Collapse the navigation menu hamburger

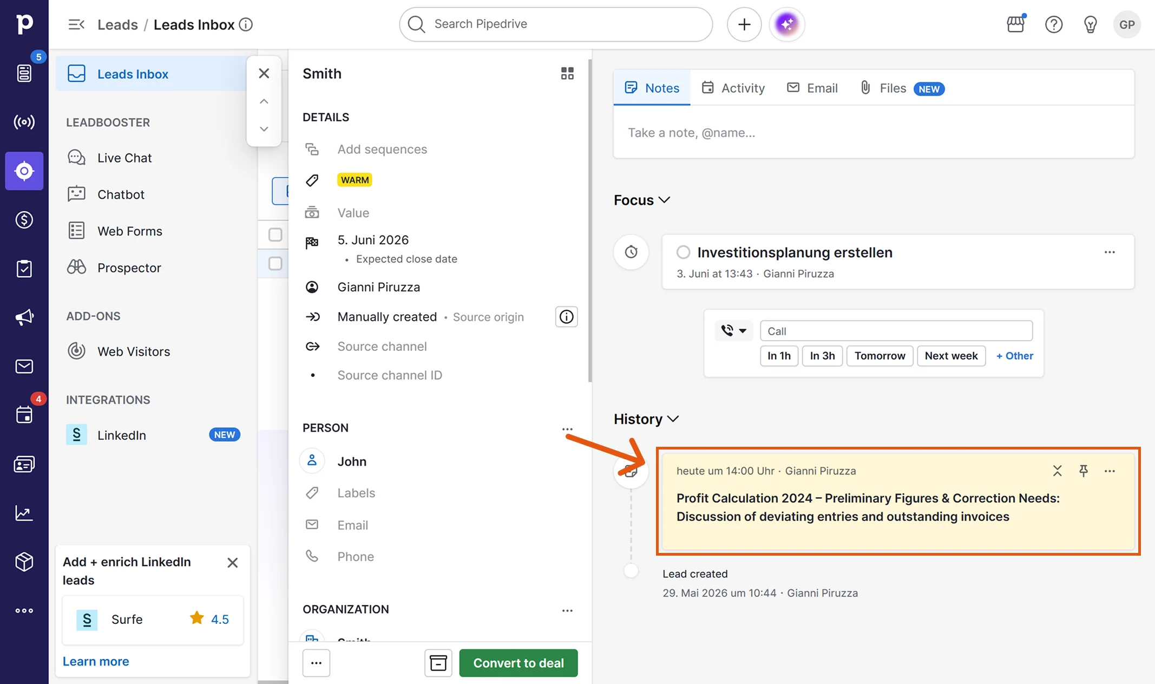(76, 24)
